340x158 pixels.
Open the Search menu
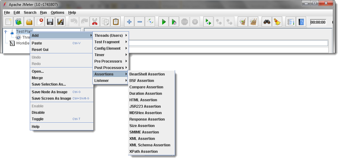tap(30, 13)
